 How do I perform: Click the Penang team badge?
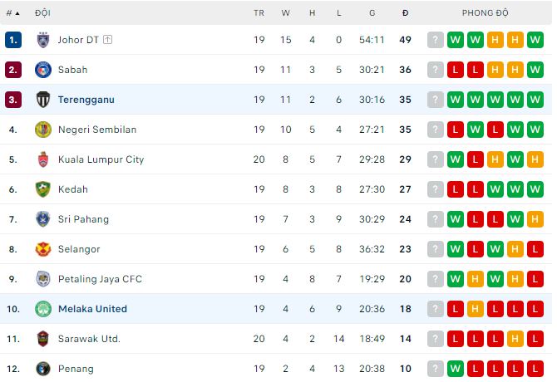click(x=43, y=369)
